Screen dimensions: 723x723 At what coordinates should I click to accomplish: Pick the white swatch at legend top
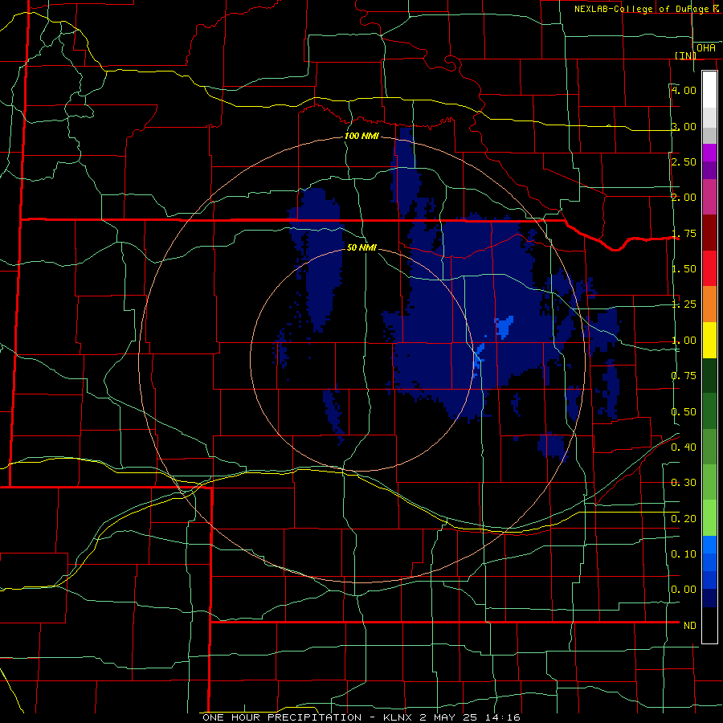coord(709,89)
